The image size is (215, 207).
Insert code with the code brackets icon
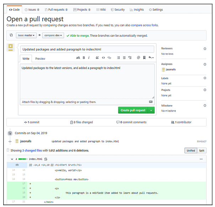tap(103, 58)
